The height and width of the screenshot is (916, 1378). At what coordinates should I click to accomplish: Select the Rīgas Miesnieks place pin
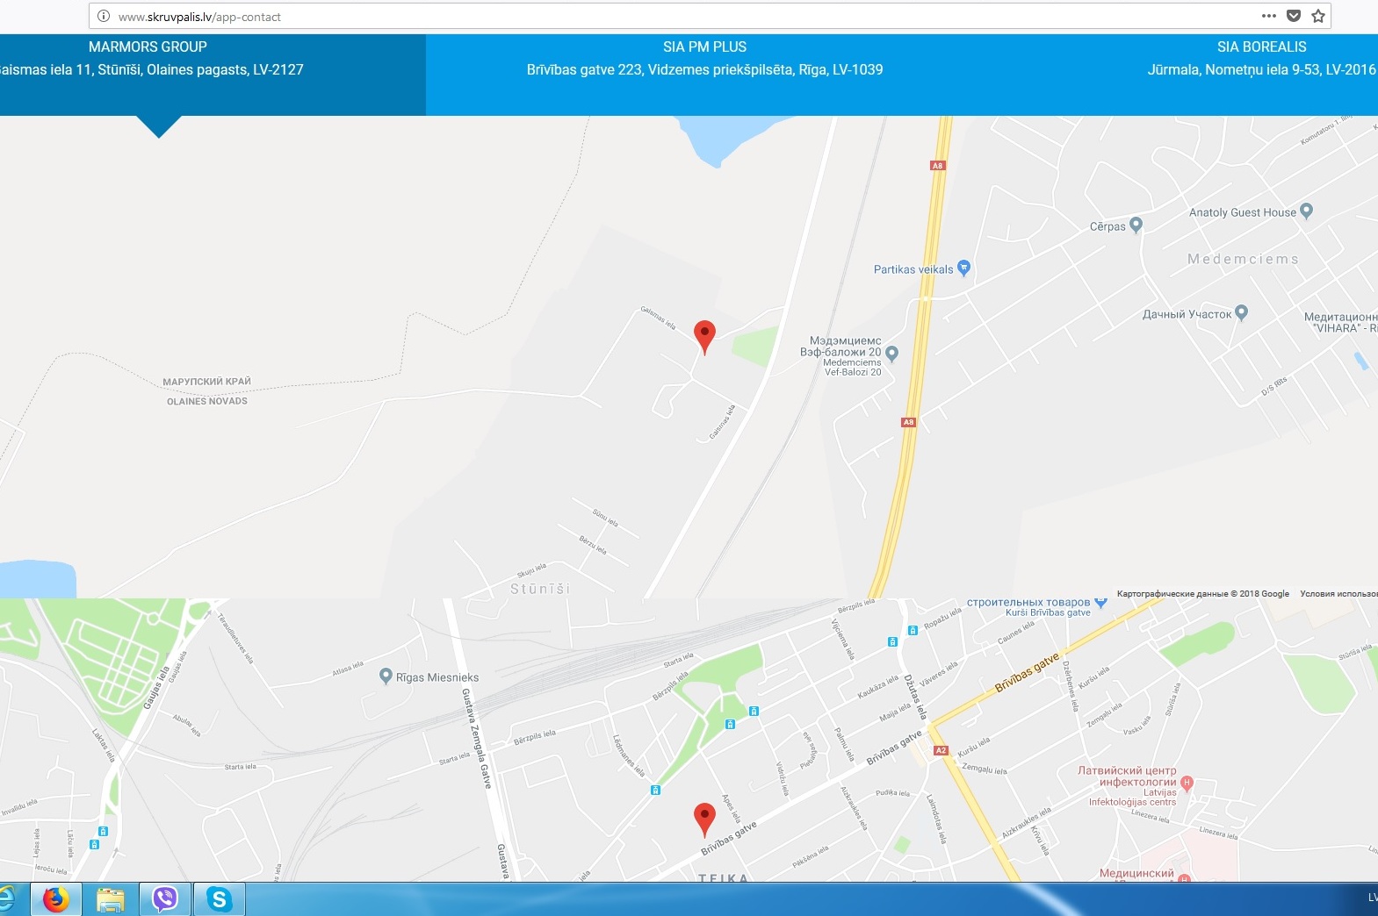tap(385, 676)
